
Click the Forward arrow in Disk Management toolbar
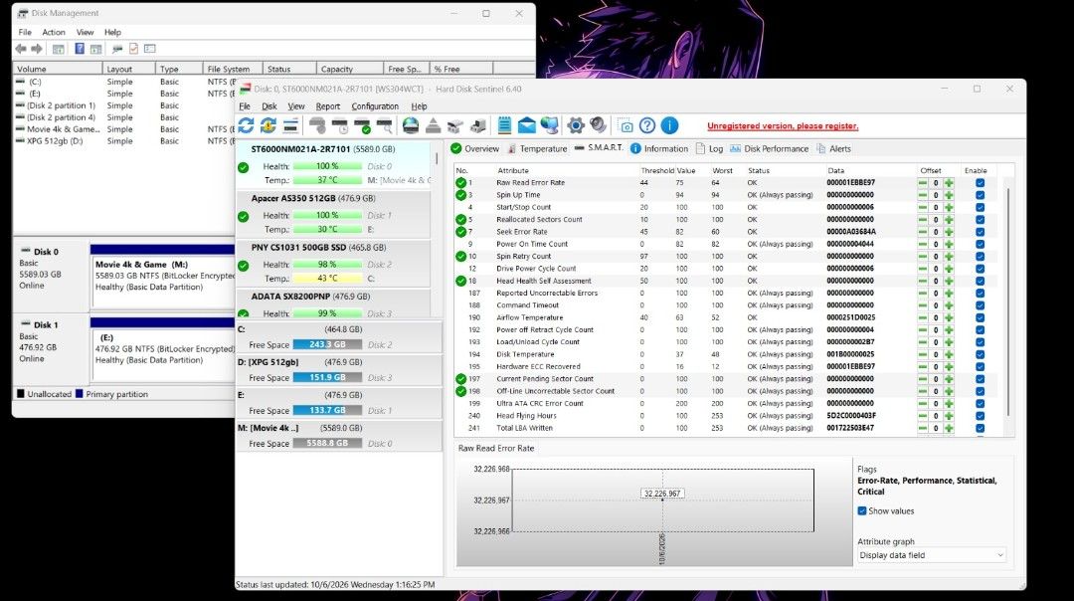pos(37,49)
